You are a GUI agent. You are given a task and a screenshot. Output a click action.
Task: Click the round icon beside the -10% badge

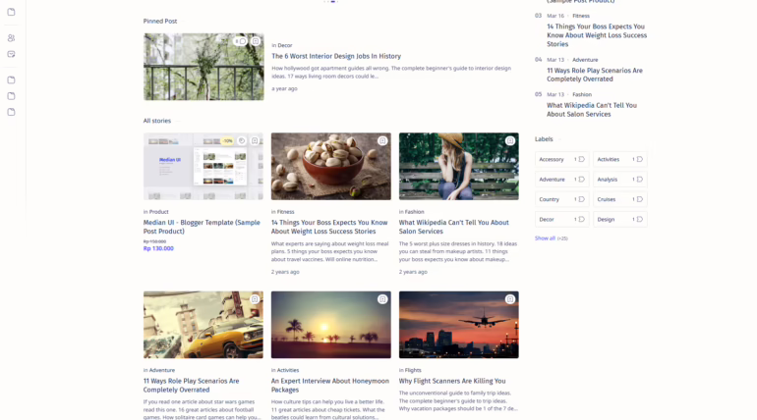click(x=242, y=141)
